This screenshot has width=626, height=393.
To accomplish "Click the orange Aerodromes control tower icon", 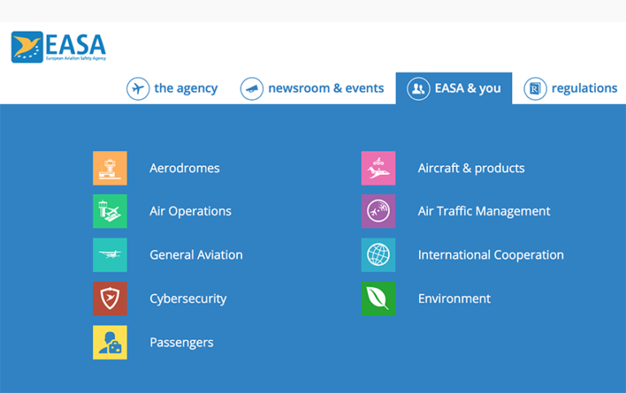I will [110, 168].
